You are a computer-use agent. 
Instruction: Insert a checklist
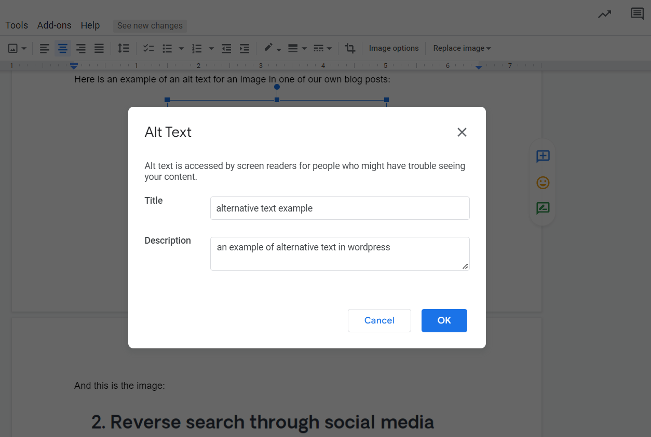(148, 48)
